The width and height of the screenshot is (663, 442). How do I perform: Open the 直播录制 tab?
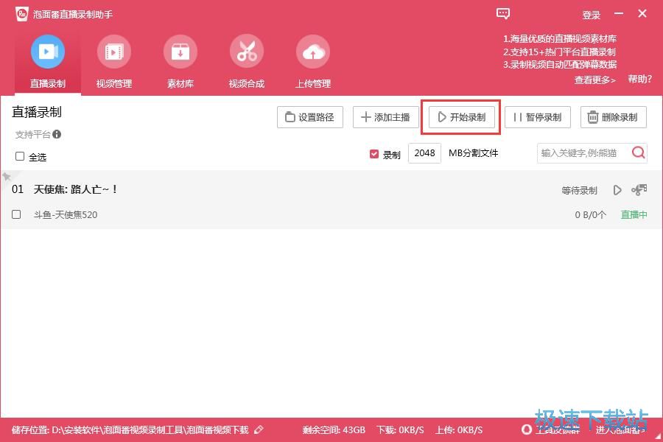pos(48,62)
